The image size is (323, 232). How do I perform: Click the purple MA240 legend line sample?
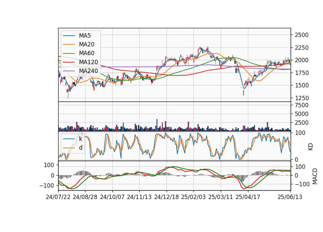coord(69,71)
